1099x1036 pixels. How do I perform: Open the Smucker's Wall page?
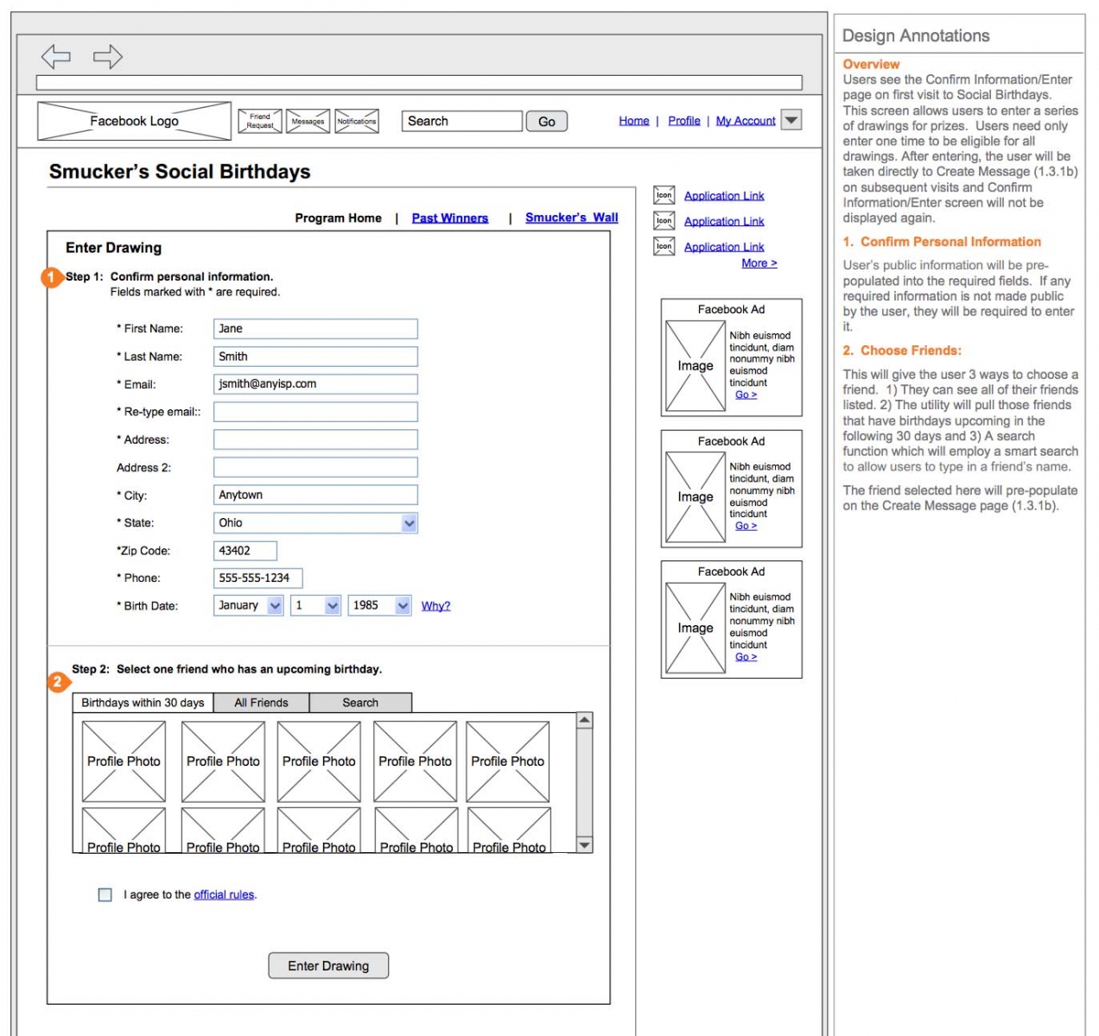tap(572, 218)
